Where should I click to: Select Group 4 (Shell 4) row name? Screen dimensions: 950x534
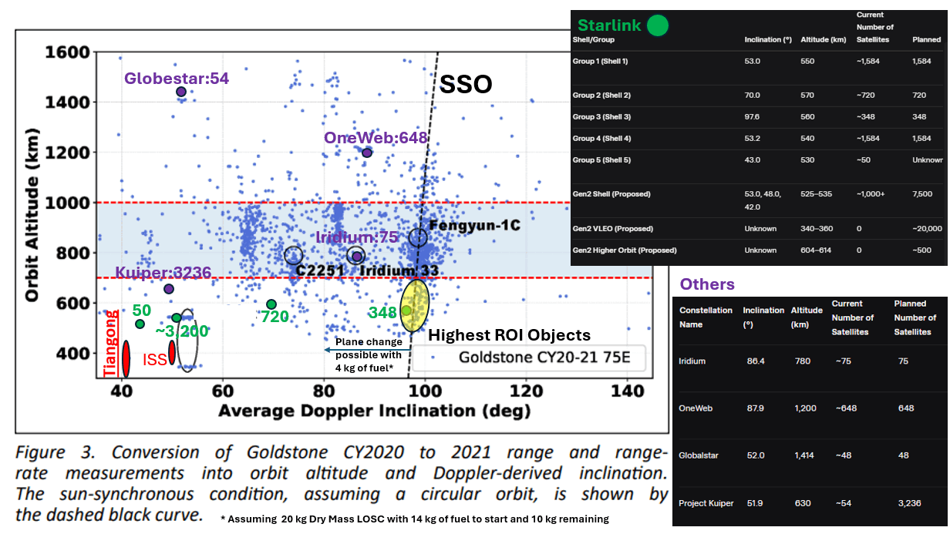(601, 139)
